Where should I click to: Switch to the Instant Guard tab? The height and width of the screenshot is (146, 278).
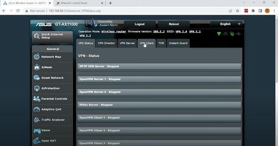[x=178, y=43]
